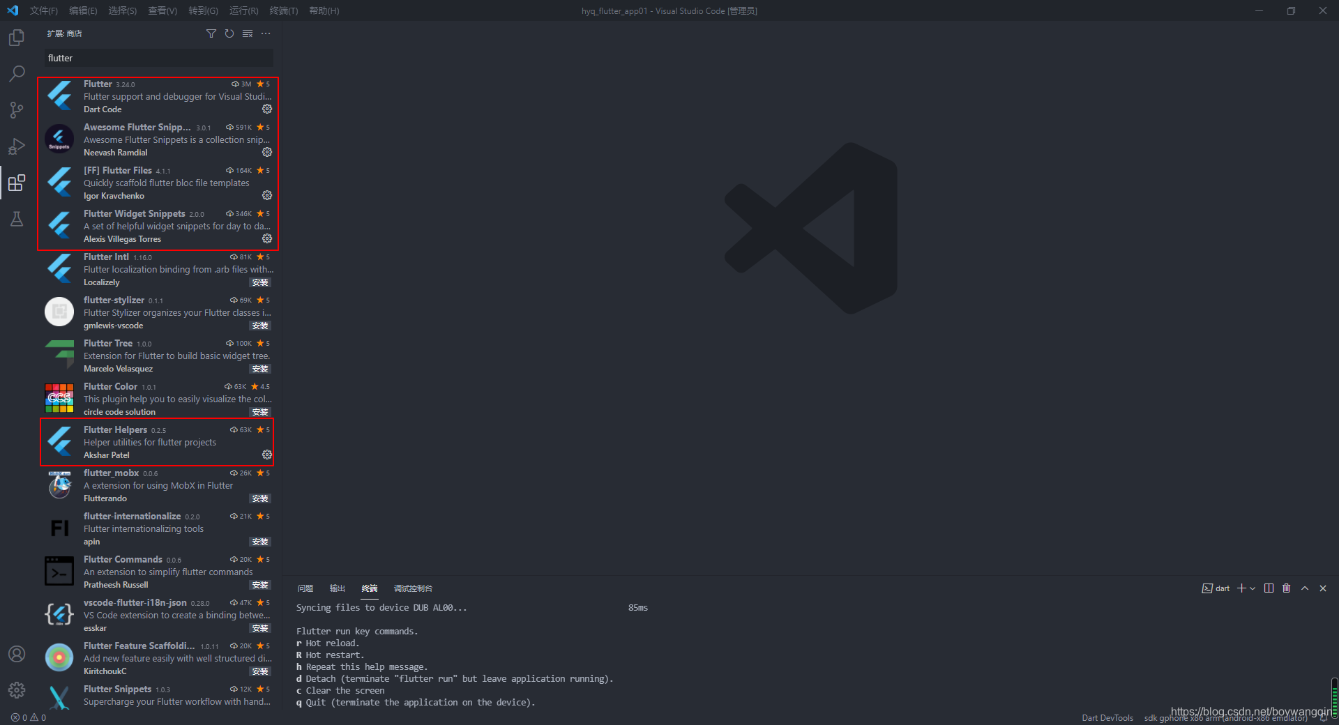
Task: Open the Manage gear in activity bar
Action: point(17,690)
